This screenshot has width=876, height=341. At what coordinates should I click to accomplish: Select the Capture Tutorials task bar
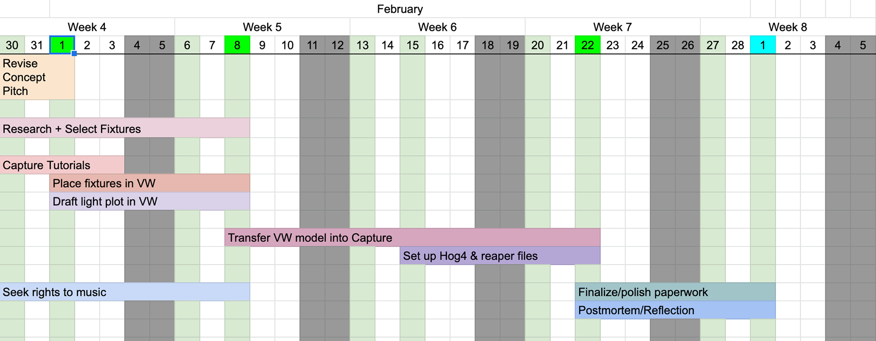[x=62, y=165]
